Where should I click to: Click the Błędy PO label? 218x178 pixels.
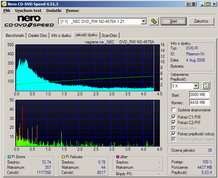pos(124,174)
